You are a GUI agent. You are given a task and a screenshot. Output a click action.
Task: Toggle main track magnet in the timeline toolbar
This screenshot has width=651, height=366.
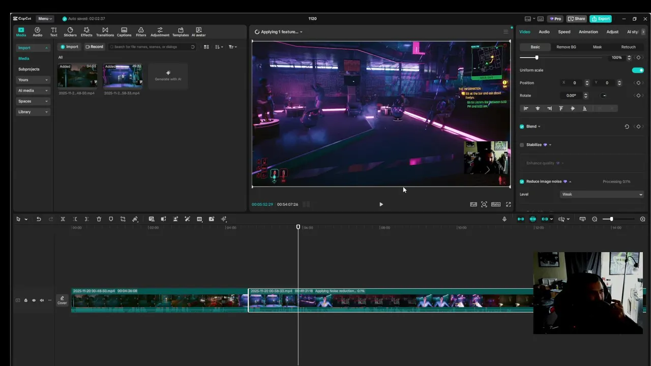521,219
